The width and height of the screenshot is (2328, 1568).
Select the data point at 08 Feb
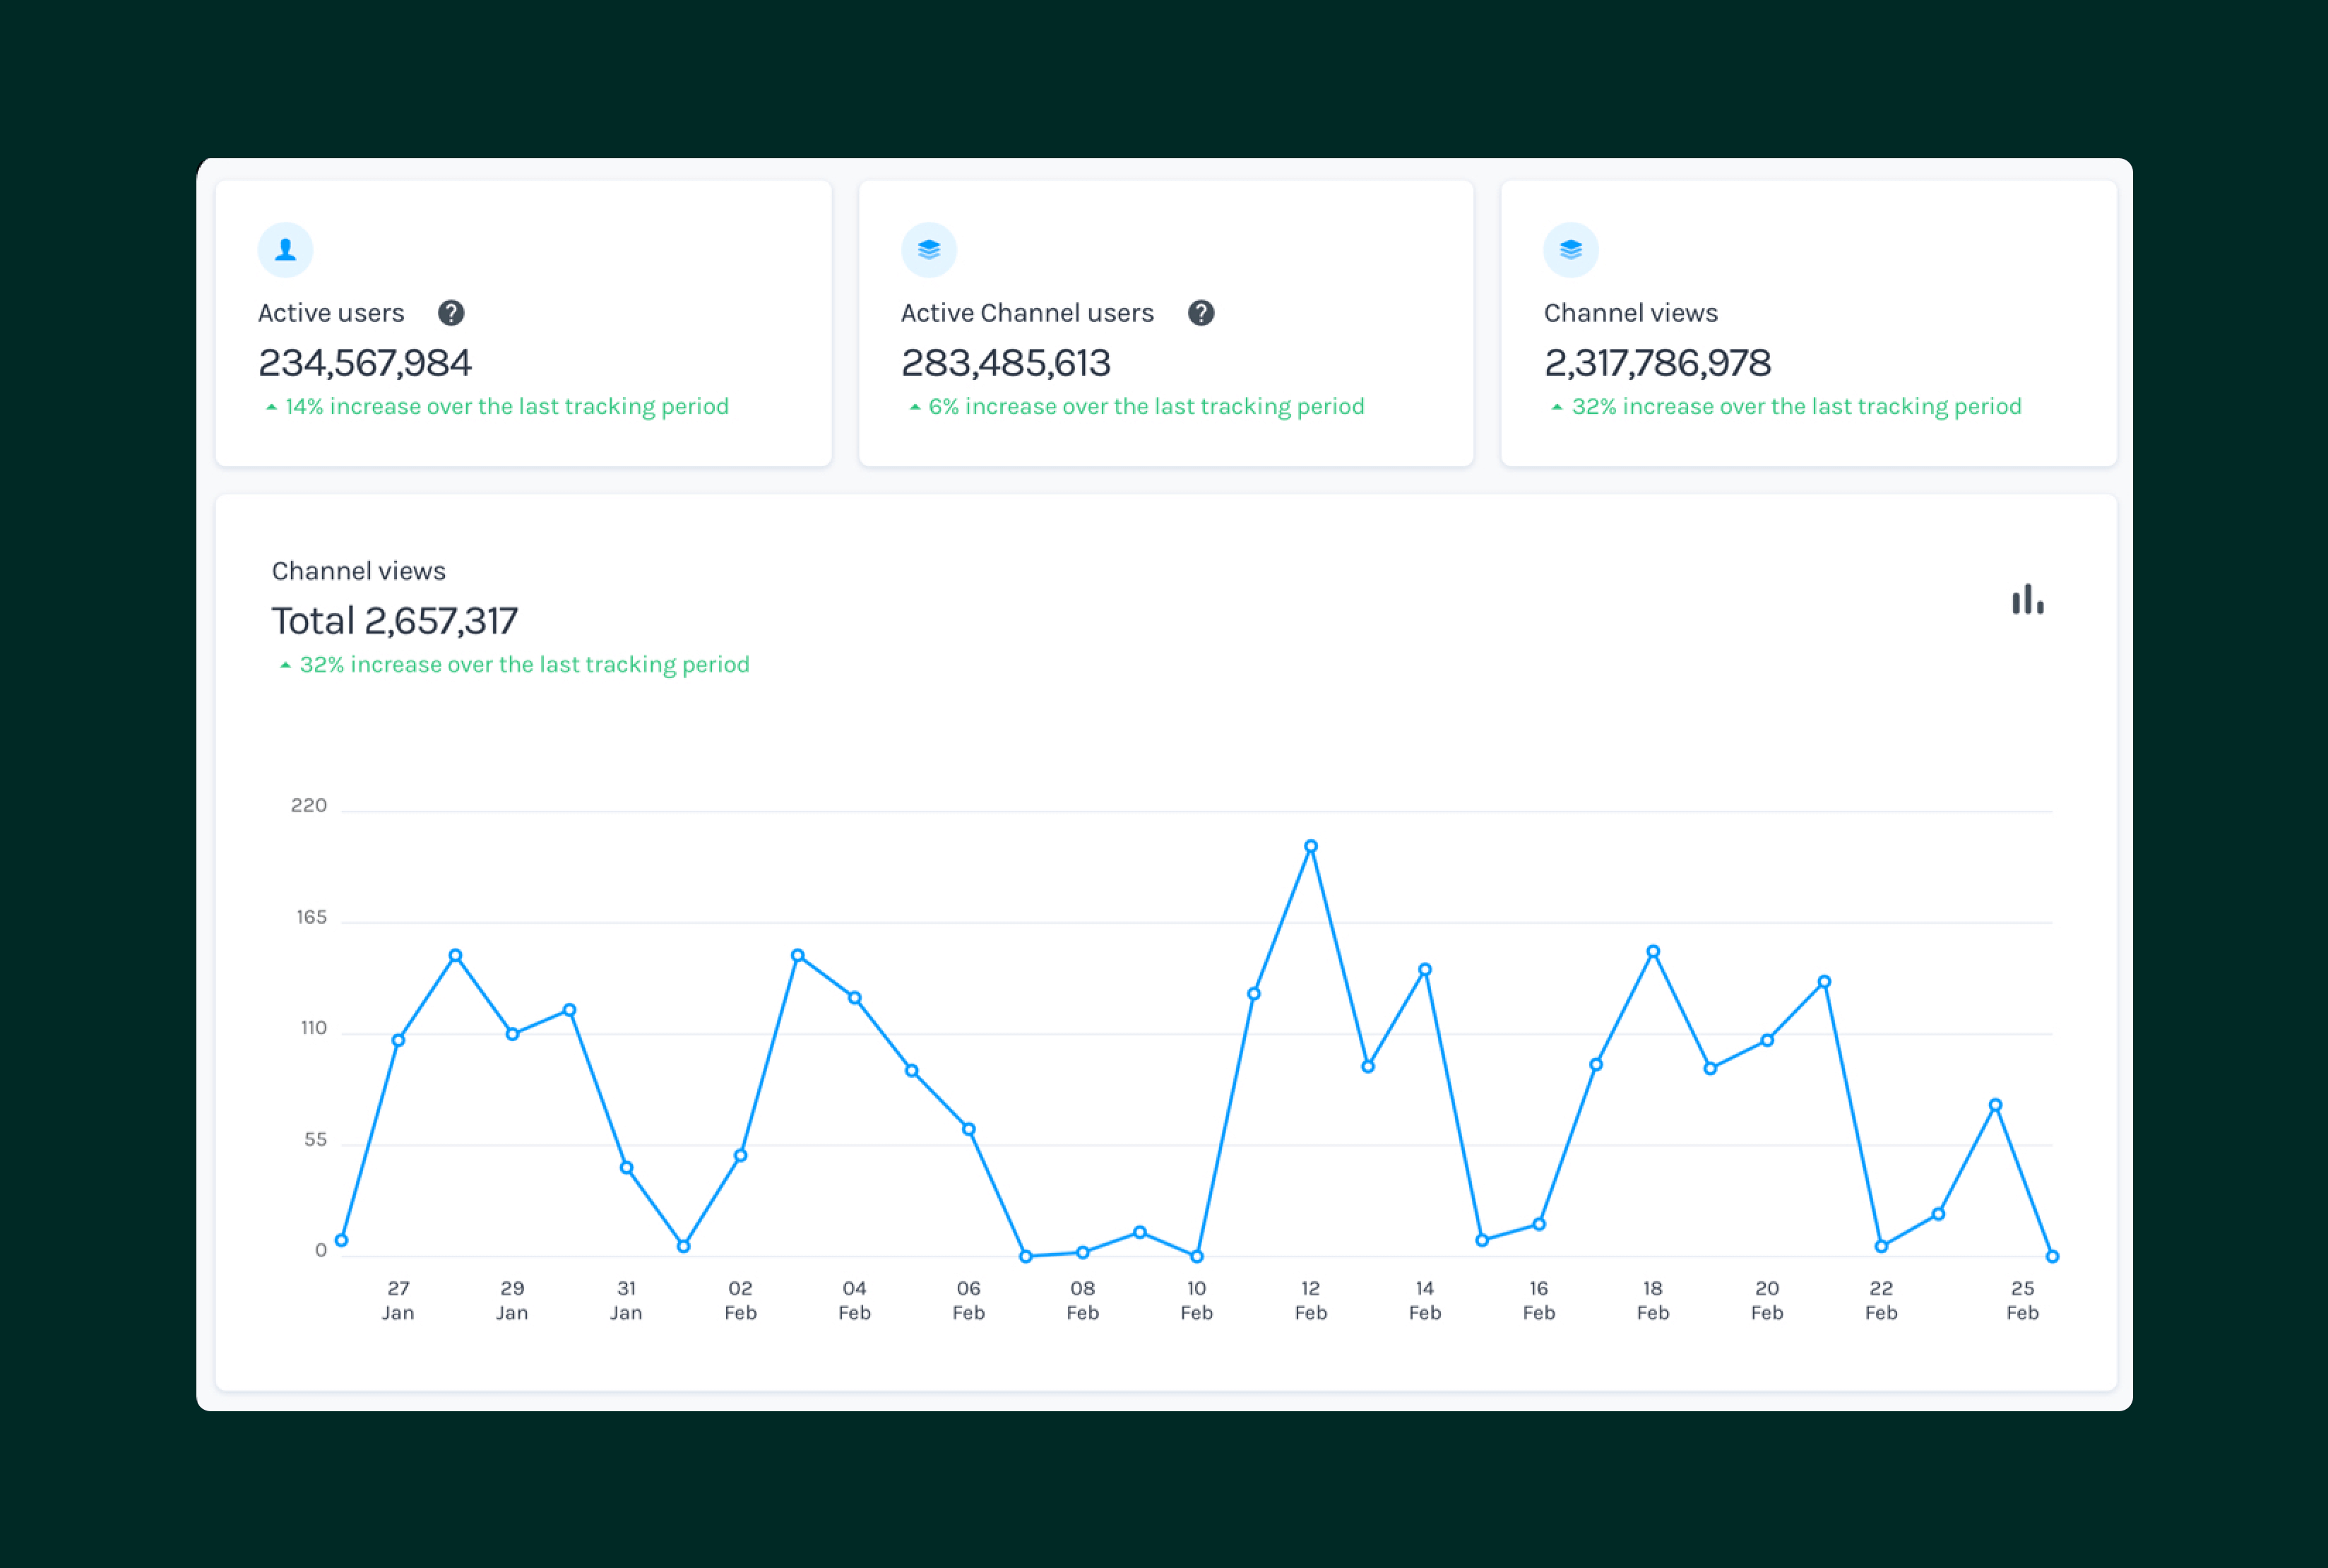[1082, 1252]
